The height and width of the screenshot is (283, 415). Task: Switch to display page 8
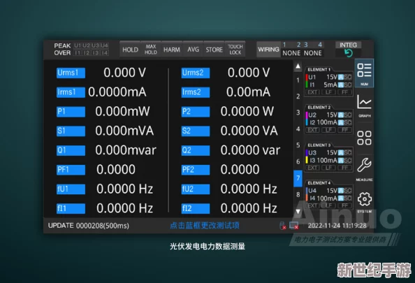point(298,194)
